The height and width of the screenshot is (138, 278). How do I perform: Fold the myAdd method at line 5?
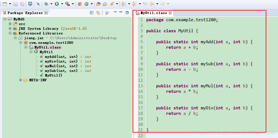144,41
